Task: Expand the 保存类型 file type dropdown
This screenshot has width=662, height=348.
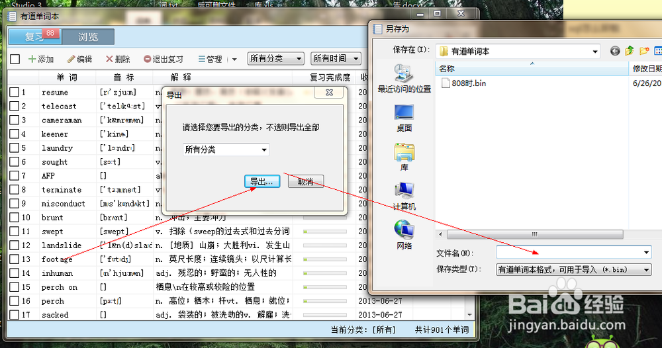Action: (646, 270)
